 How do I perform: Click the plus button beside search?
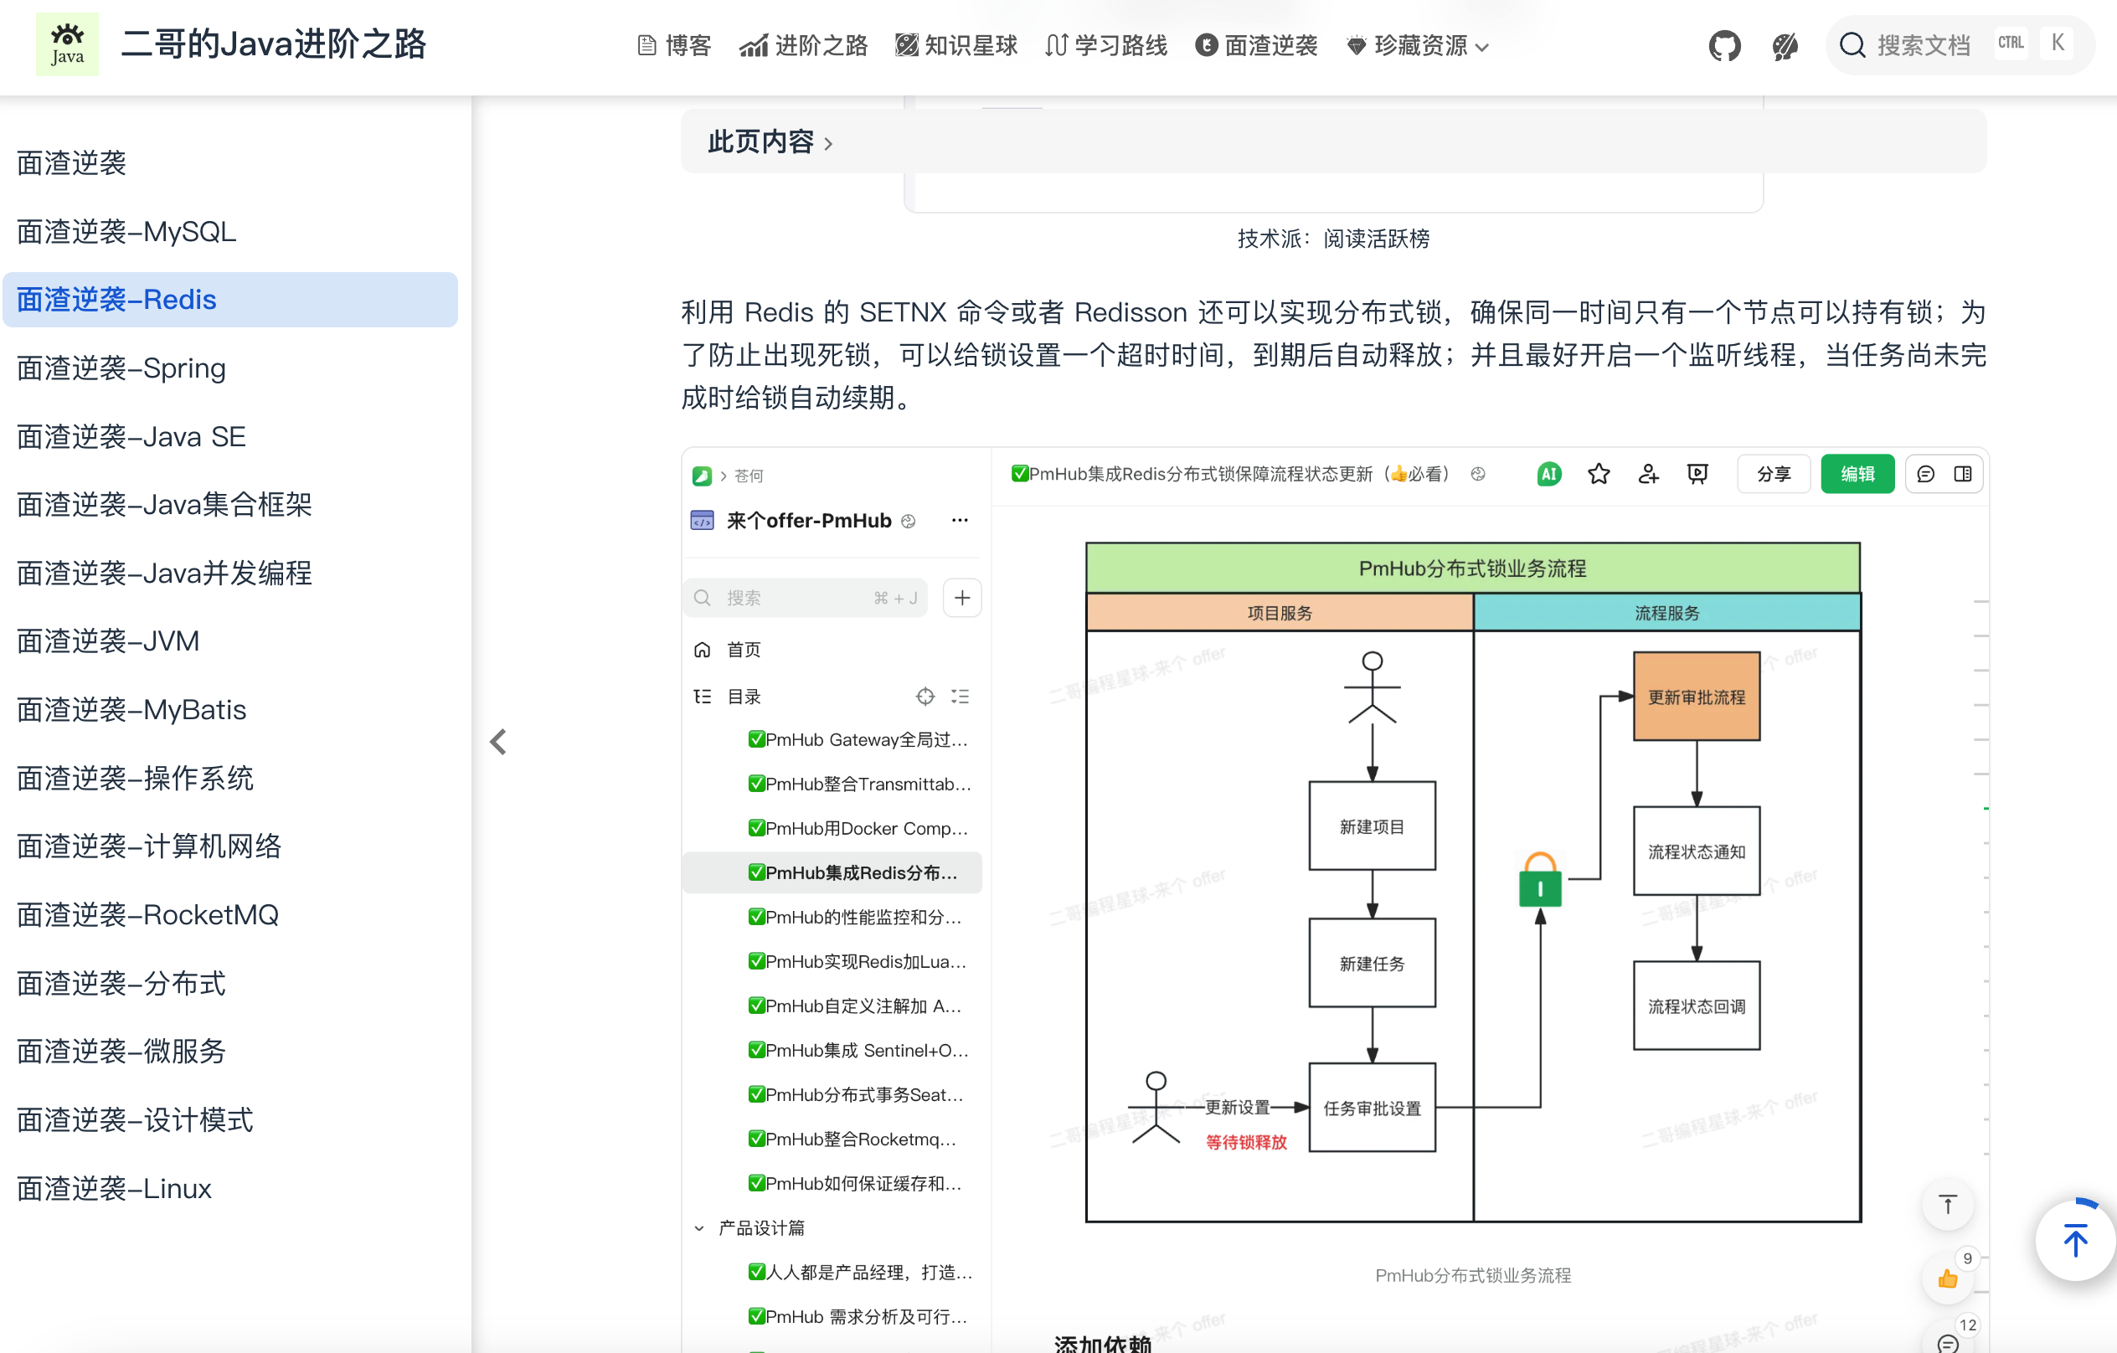(962, 598)
